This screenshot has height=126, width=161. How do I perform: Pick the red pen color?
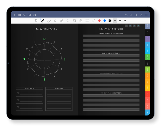[x=99, y=21]
